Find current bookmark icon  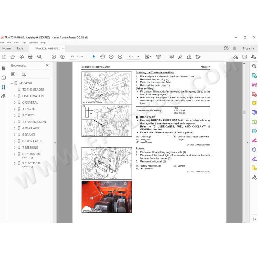[24, 74]
